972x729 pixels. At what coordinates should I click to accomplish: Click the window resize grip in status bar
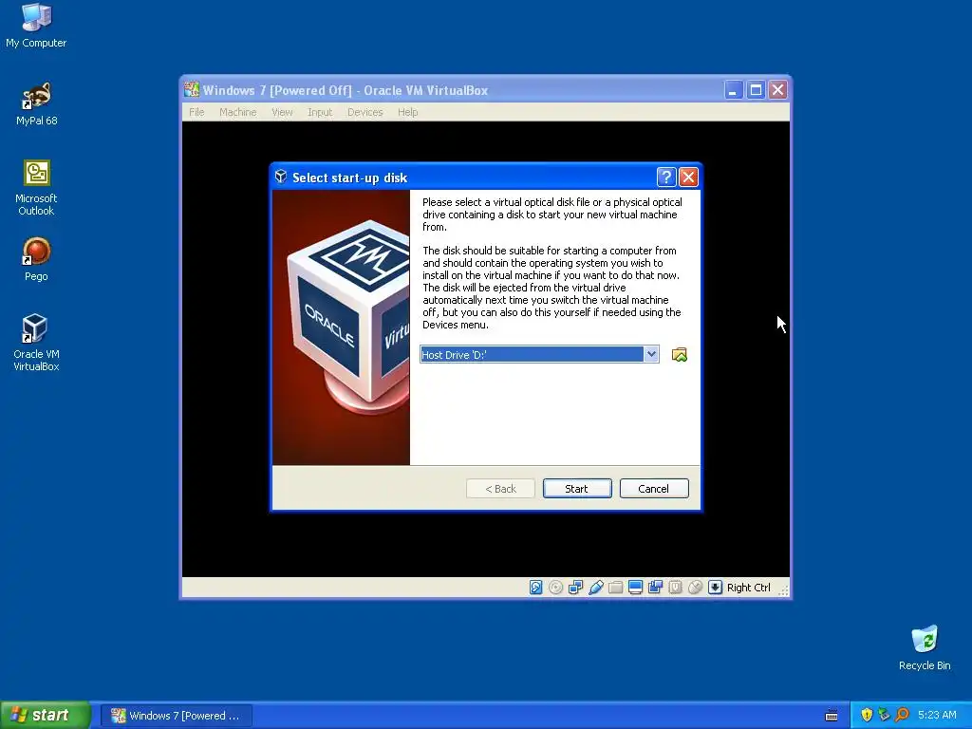point(783,590)
